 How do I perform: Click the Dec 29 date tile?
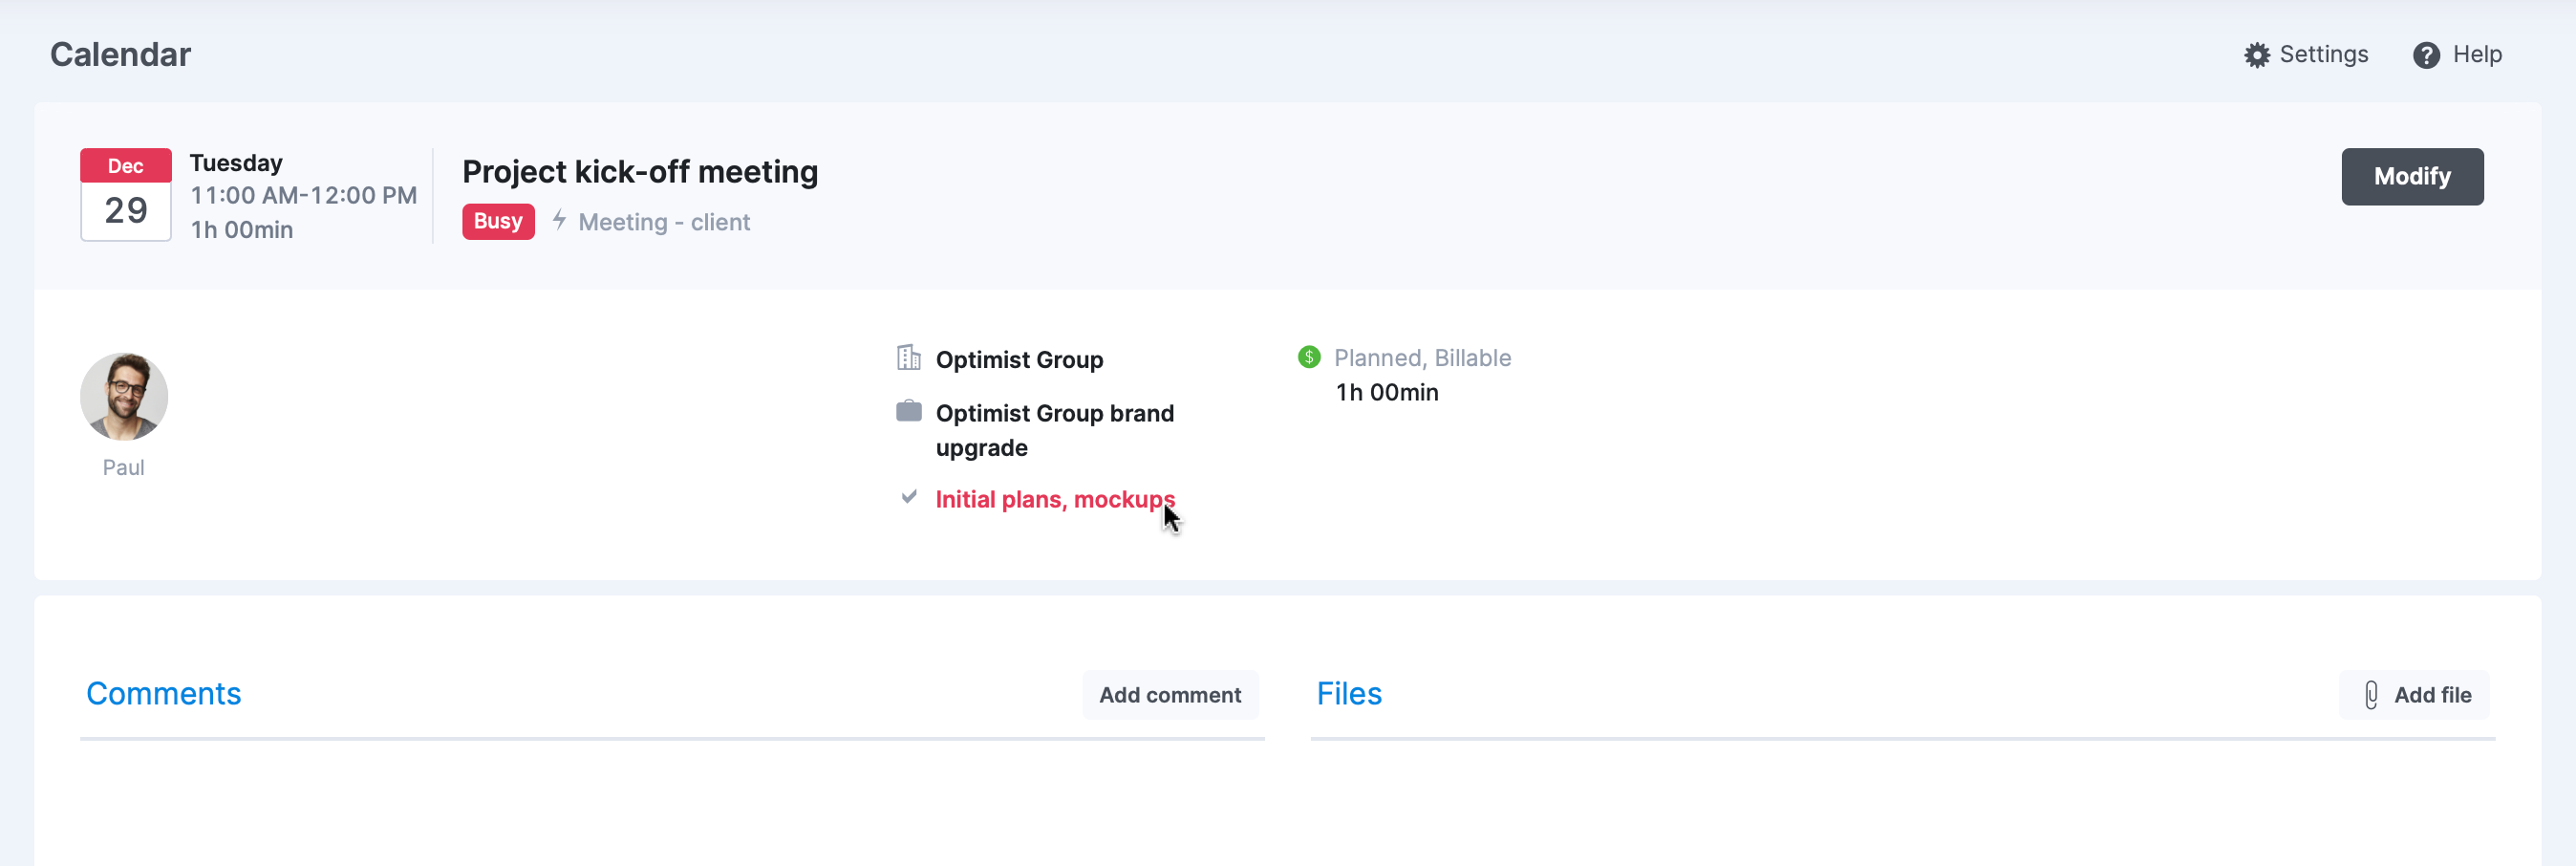[x=125, y=194]
